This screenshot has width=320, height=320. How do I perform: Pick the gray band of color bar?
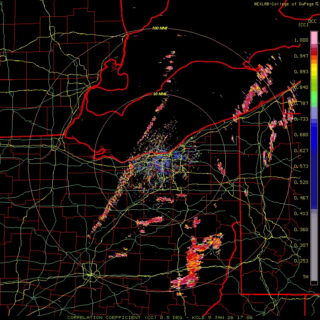(314, 247)
